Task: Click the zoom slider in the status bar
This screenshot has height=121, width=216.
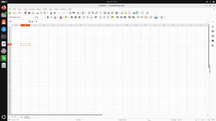Action: (202, 120)
